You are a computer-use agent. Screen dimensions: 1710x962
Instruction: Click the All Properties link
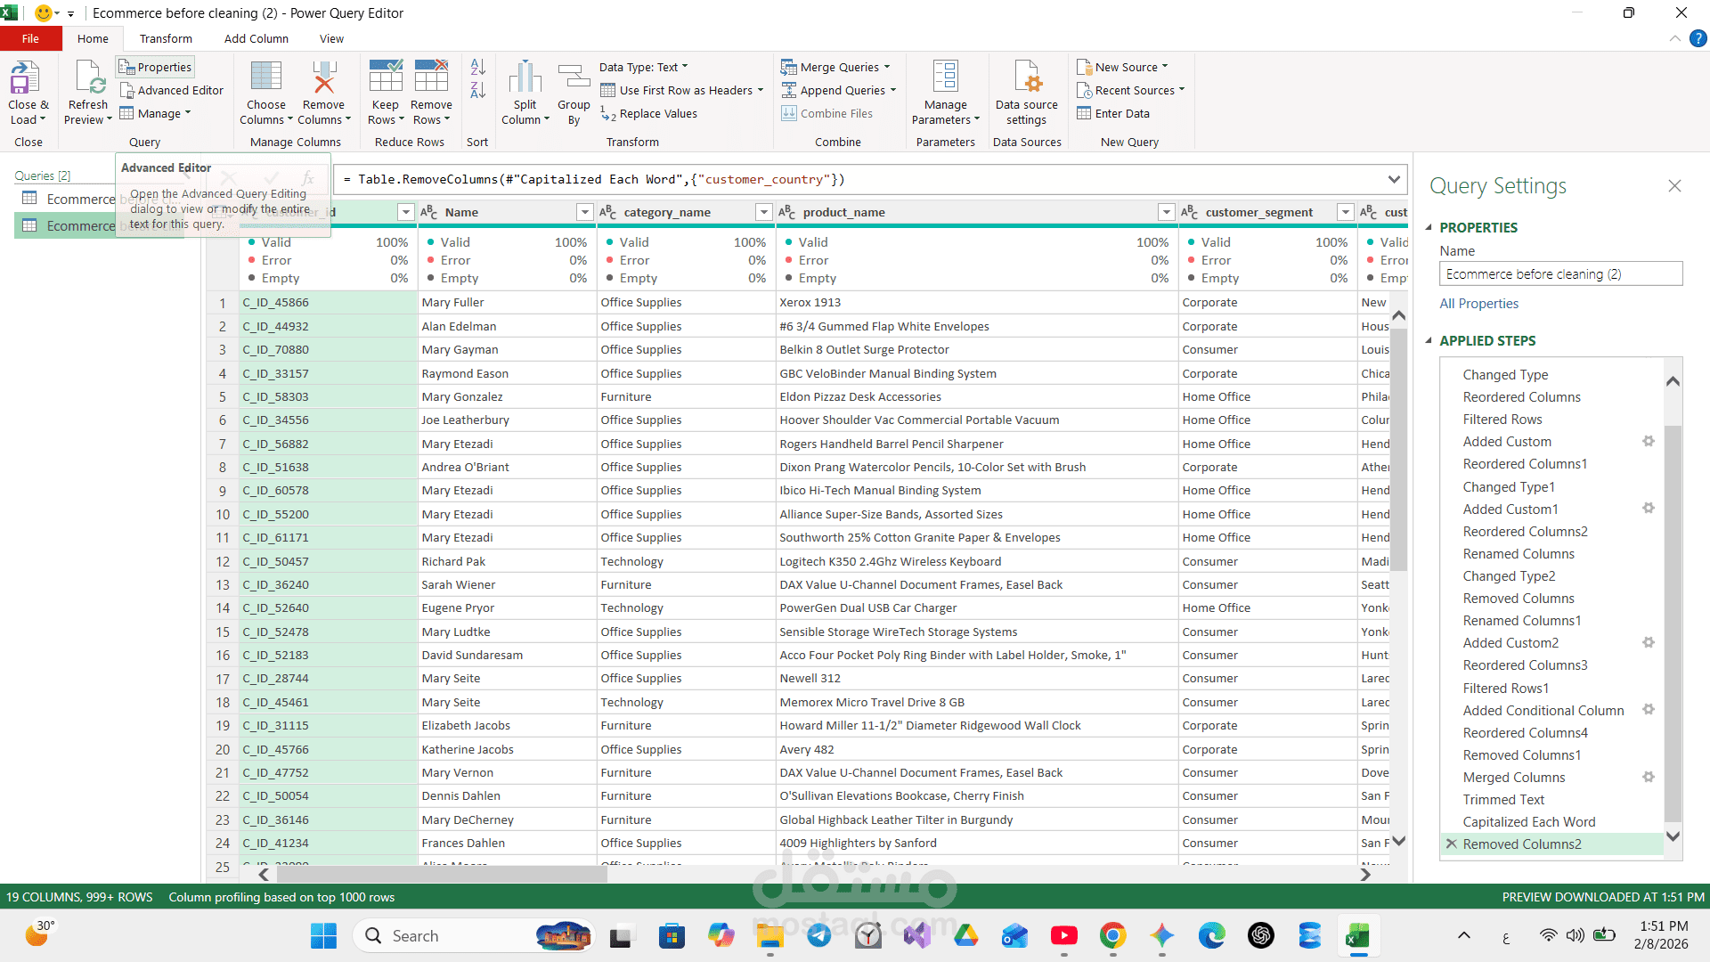point(1478,303)
